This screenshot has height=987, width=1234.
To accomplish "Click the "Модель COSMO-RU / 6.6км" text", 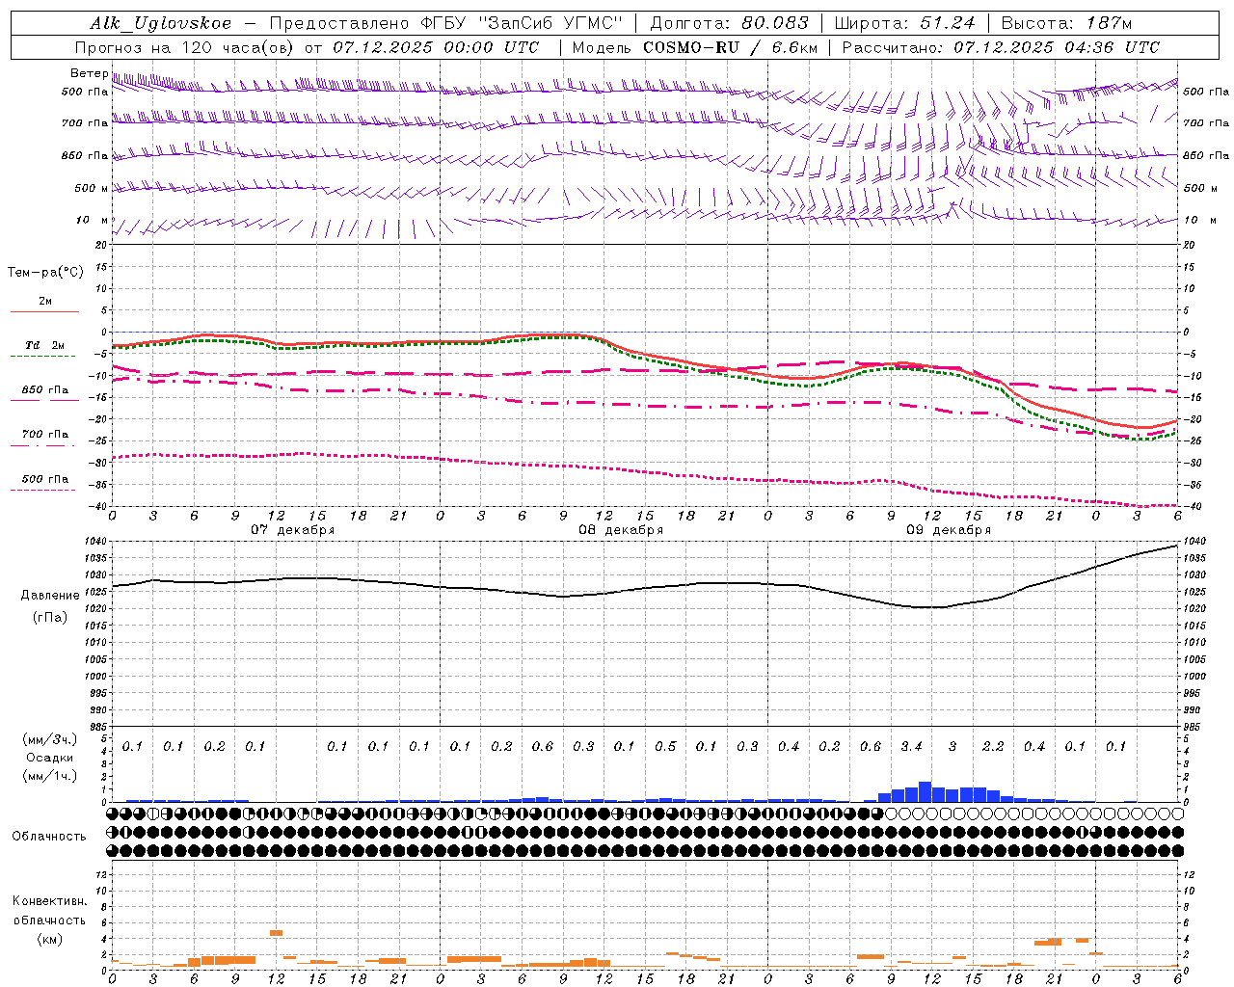I will click(694, 47).
